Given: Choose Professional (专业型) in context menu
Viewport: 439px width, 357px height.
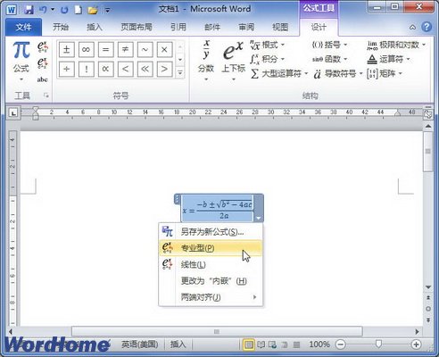Looking at the screenshot, I should 211,248.
